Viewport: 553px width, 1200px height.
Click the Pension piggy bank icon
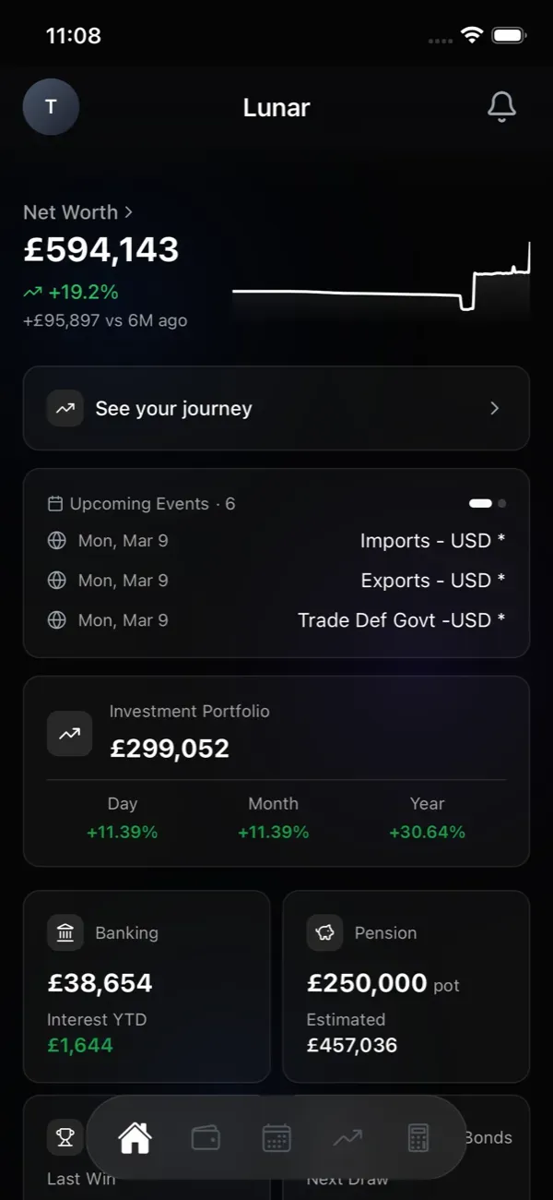pos(324,932)
